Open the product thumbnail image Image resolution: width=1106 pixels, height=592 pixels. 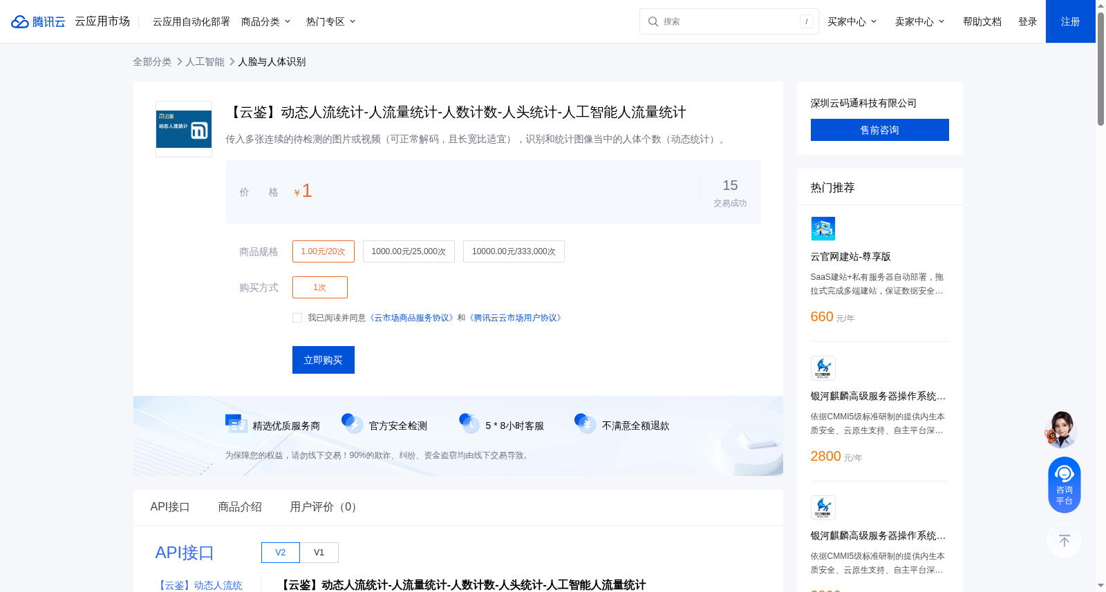(x=184, y=129)
